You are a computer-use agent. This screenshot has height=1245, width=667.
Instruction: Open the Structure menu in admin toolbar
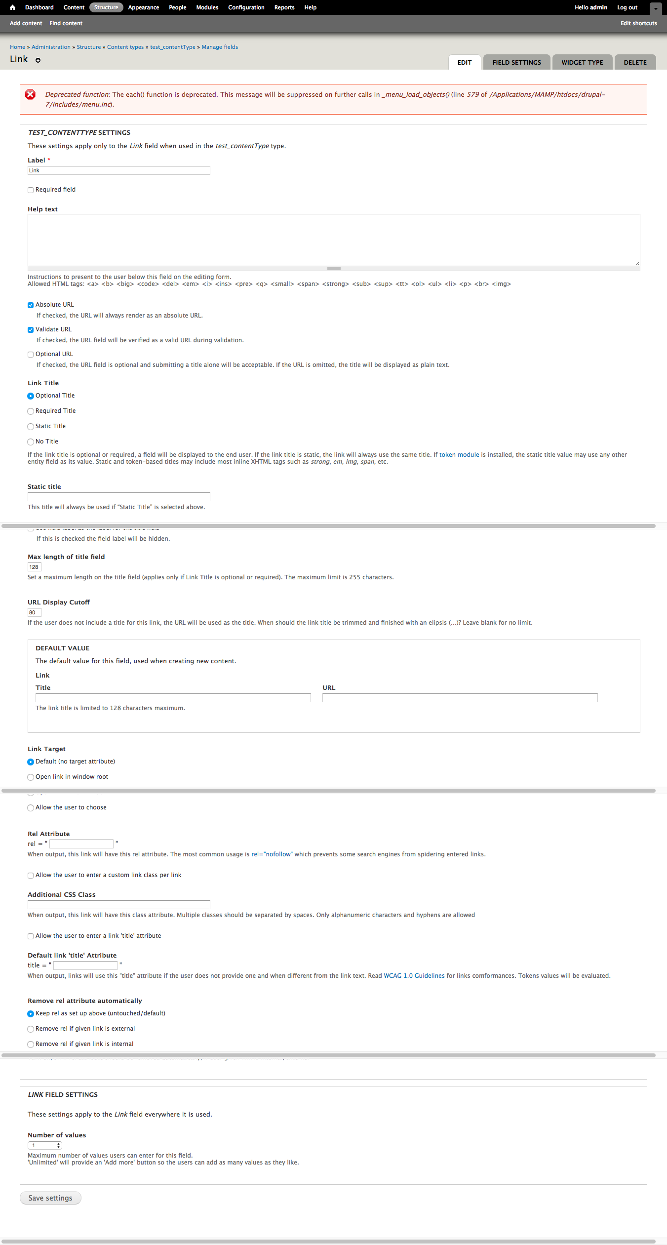point(106,7)
